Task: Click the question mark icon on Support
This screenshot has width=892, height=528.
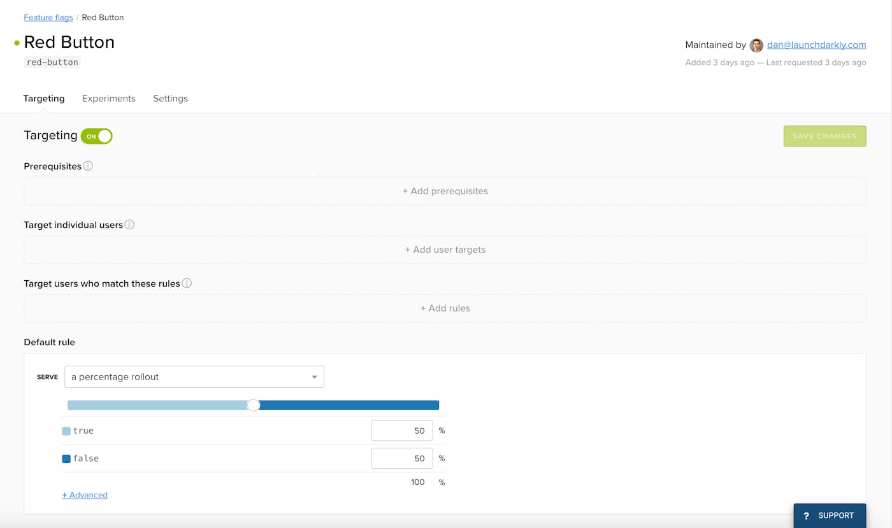Action: coord(806,516)
